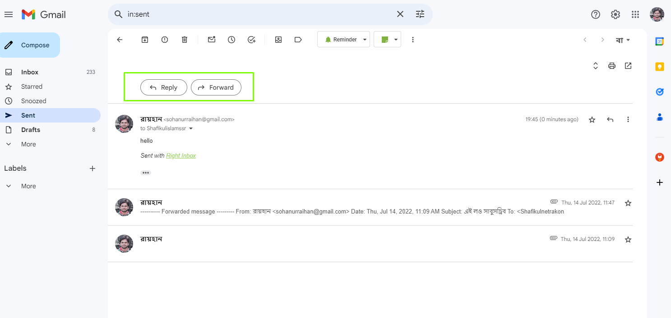Snooze this conversation with the clock icon
The image size is (671, 318).
(231, 40)
